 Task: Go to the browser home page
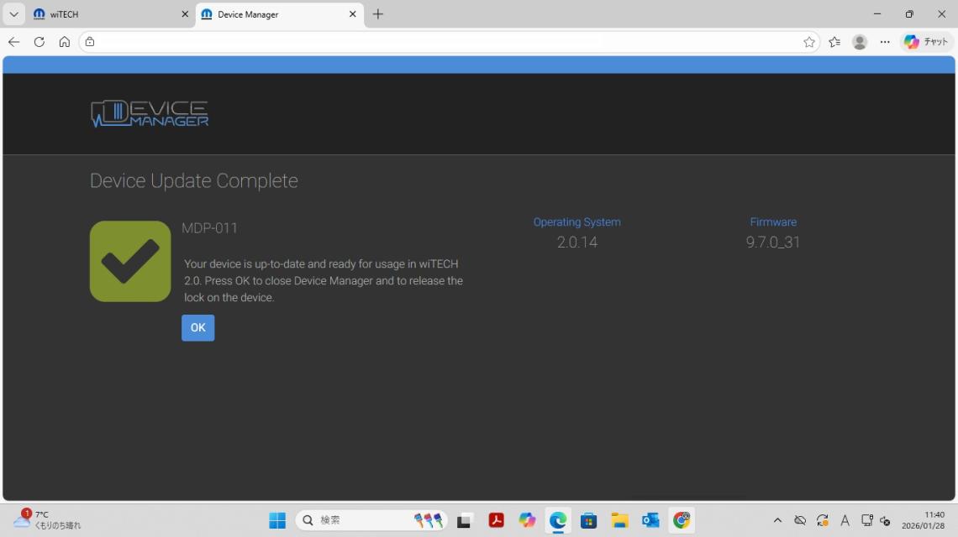(64, 42)
